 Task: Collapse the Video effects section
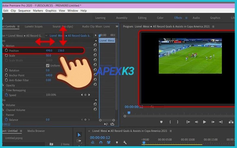(96, 41)
